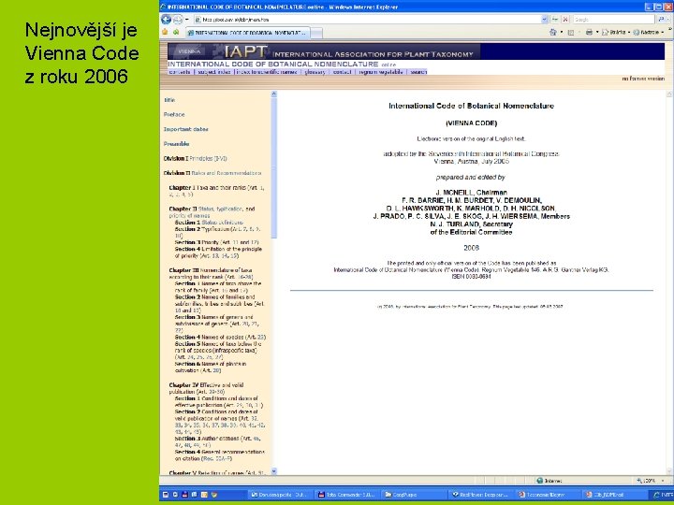
Task: Click the 'no frames version' link
Action: pos(643,79)
